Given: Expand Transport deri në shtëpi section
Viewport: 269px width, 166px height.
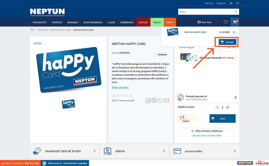Looking at the screenshot, I should pyautogui.click(x=94, y=151).
